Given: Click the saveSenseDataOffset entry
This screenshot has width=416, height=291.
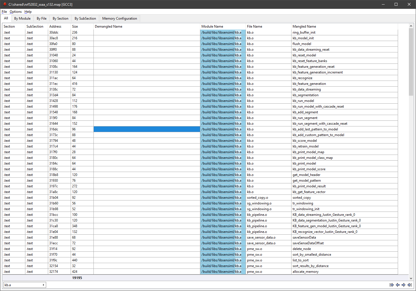Looking at the screenshot, I should point(344,243).
